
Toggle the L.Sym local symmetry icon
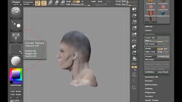coord(134,41)
